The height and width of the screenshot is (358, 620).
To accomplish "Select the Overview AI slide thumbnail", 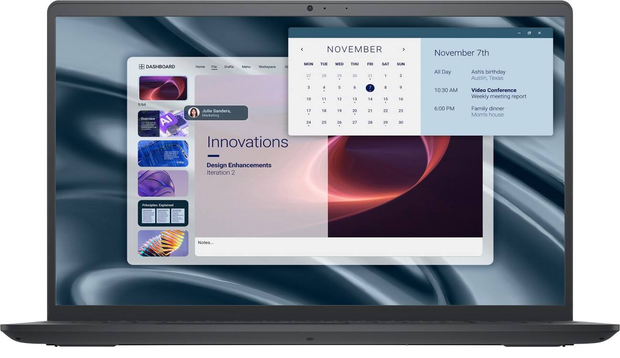I will click(x=163, y=124).
